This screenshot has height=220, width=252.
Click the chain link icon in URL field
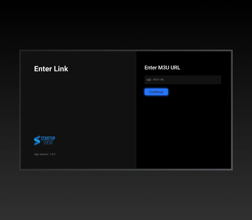[149, 80]
